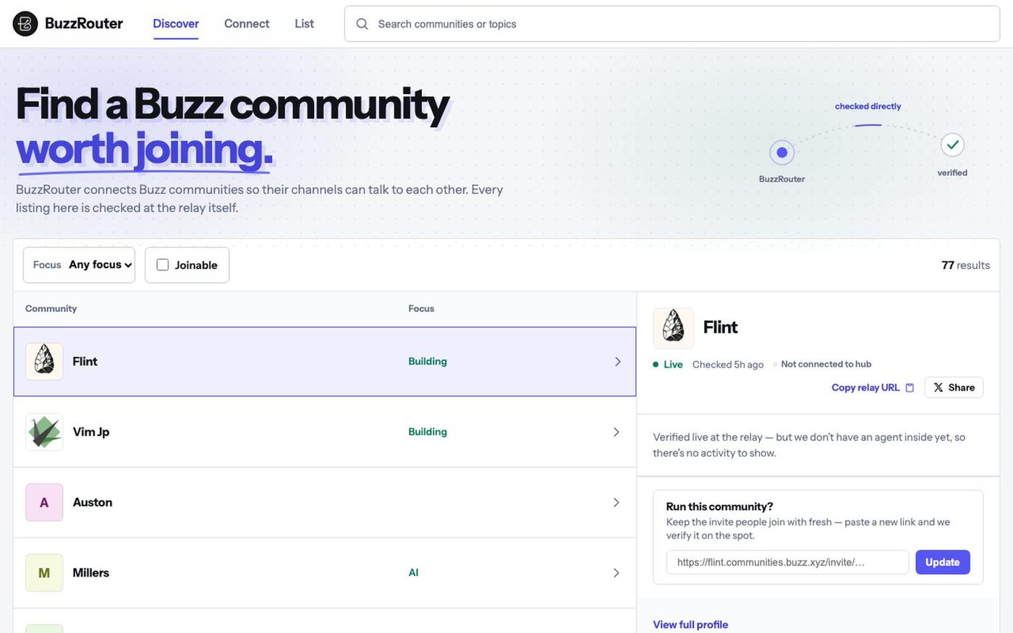Click the BuzzRouter brand name
Viewport: 1013px width, 633px height.
coord(84,24)
